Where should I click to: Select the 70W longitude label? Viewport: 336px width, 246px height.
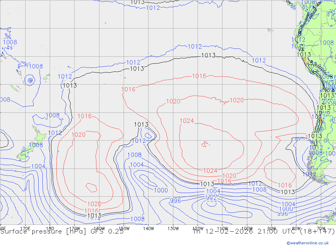(x=321, y=229)
